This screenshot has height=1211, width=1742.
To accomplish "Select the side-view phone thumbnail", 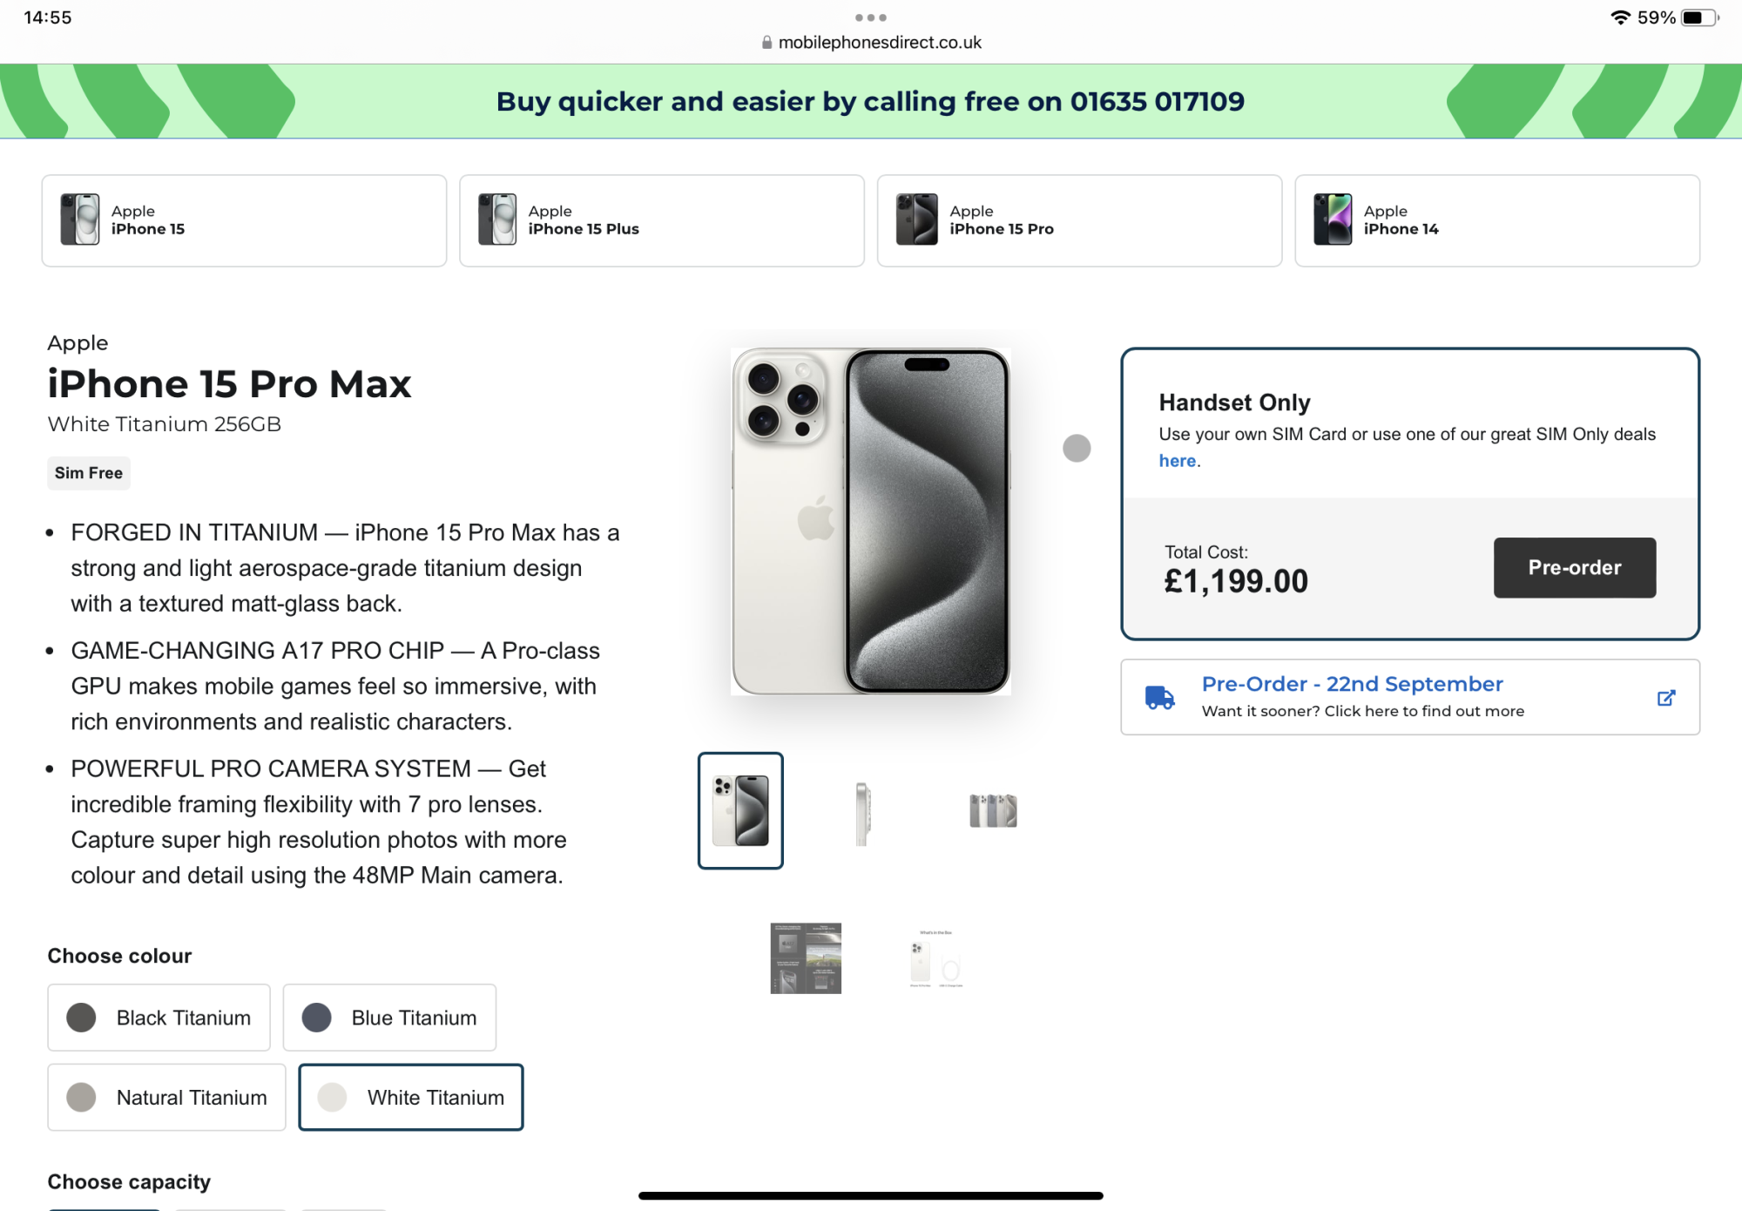I will coord(862,812).
